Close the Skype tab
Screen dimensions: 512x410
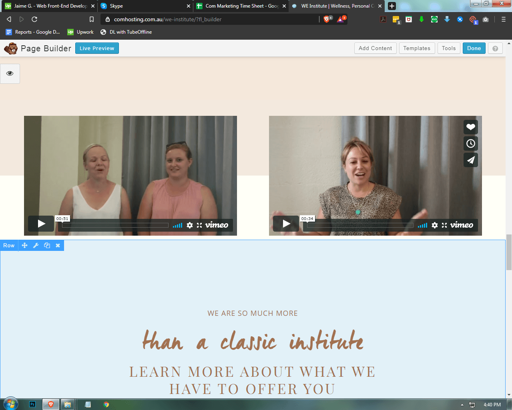(x=189, y=6)
